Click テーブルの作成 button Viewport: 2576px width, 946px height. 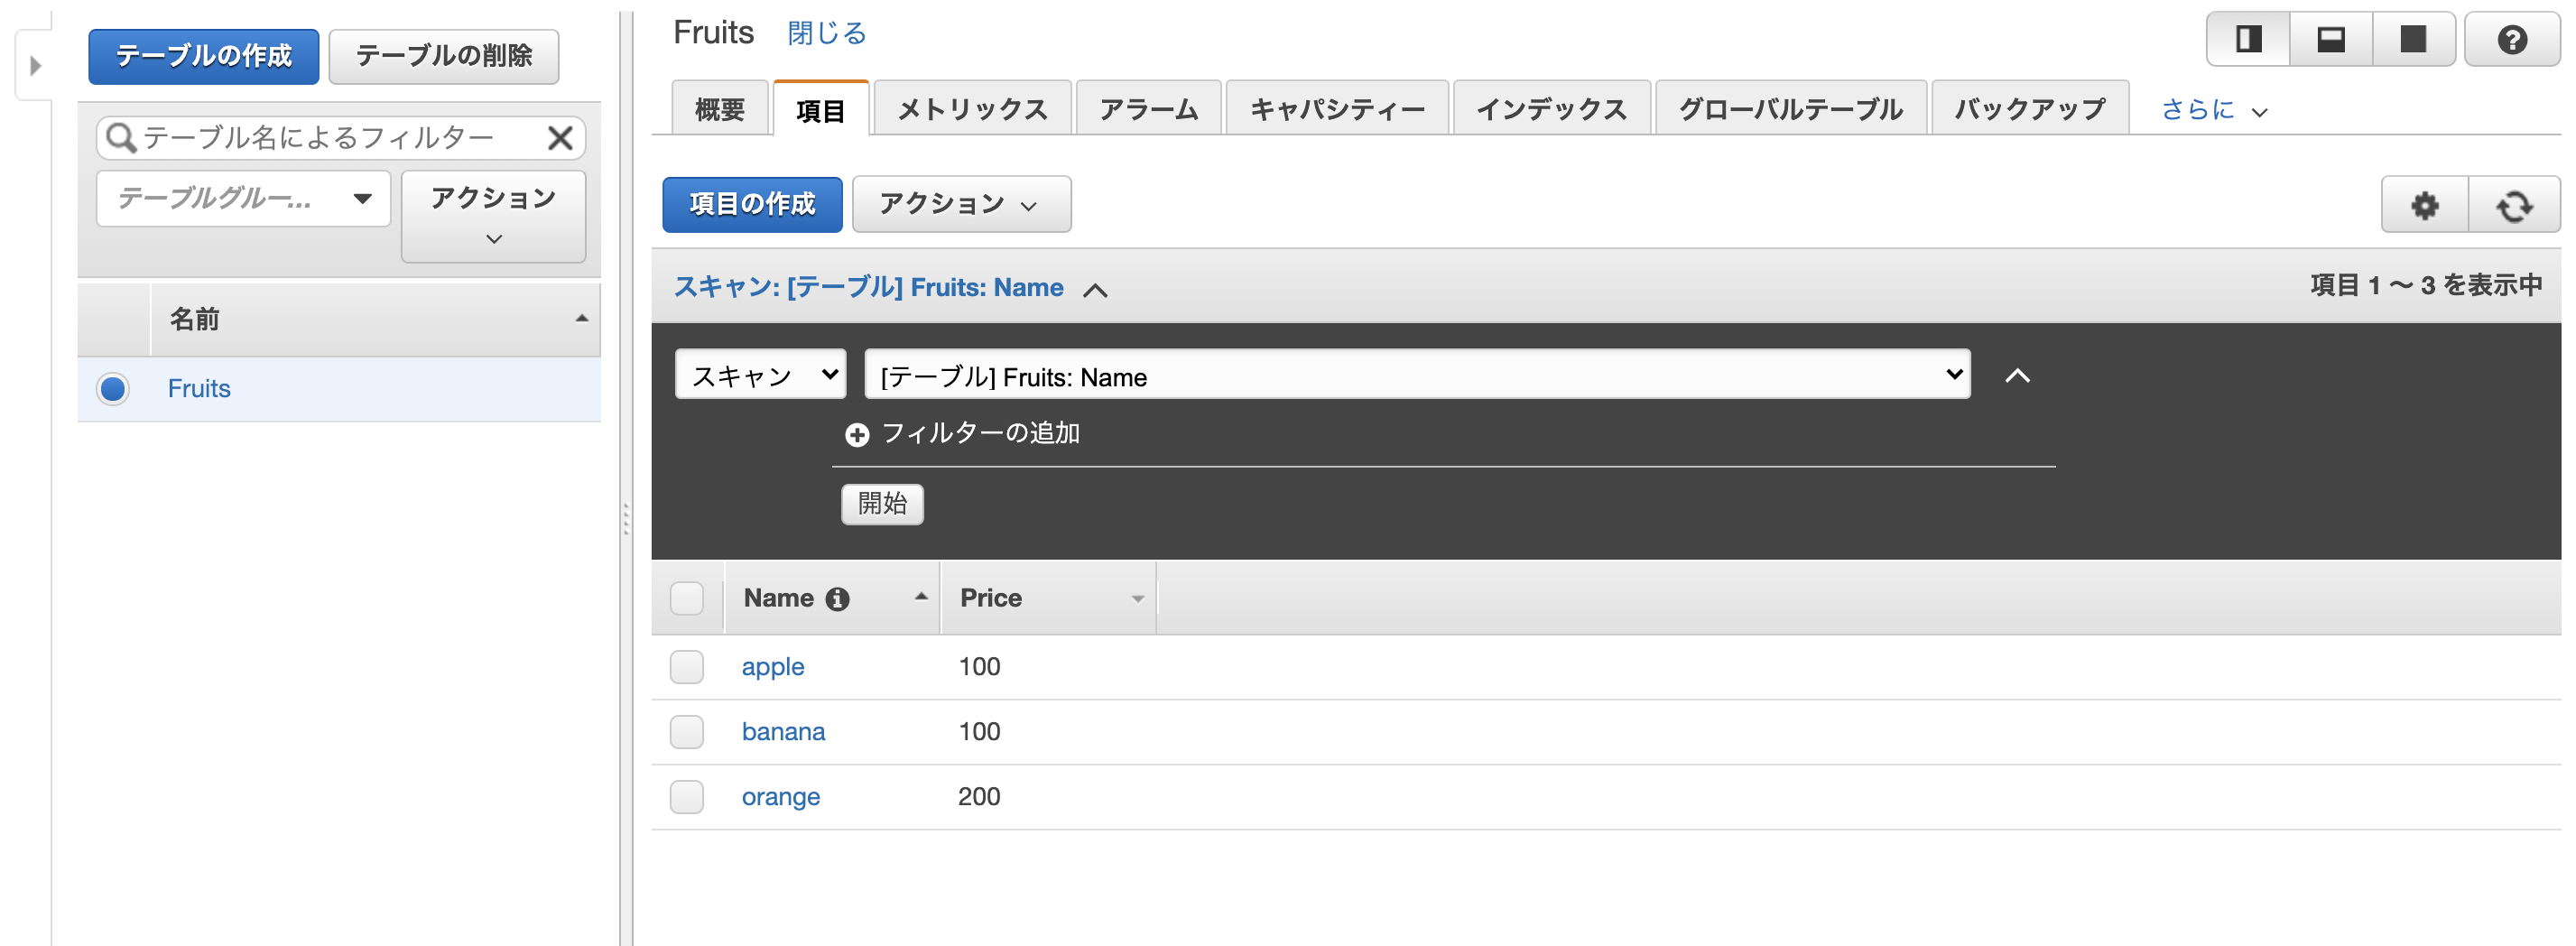(204, 56)
